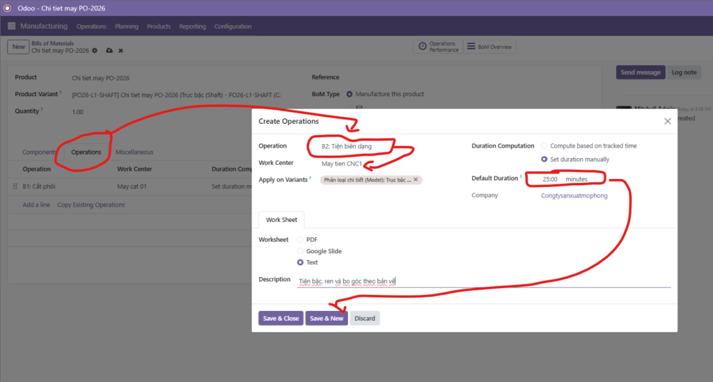
Task: Click the Save & New button
Action: 327,318
